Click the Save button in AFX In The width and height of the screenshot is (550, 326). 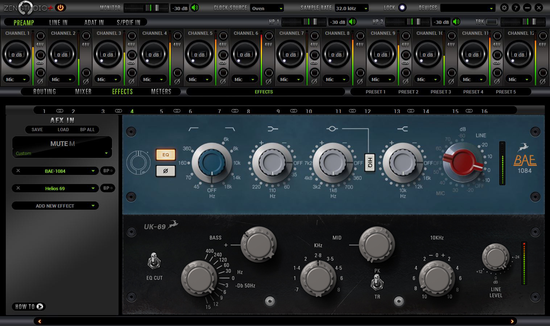point(37,130)
